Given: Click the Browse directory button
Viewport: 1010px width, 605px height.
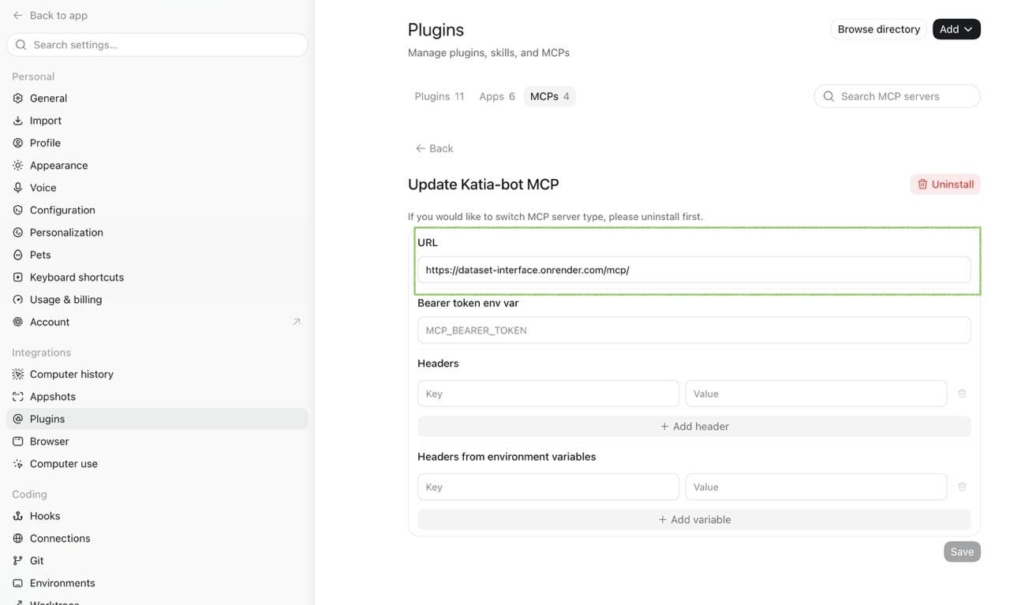Looking at the screenshot, I should click(879, 29).
